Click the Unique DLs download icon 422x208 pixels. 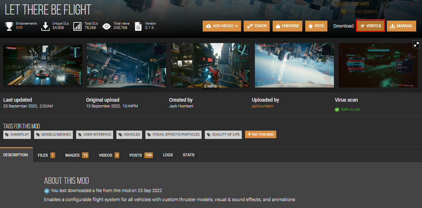[x=46, y=26]
